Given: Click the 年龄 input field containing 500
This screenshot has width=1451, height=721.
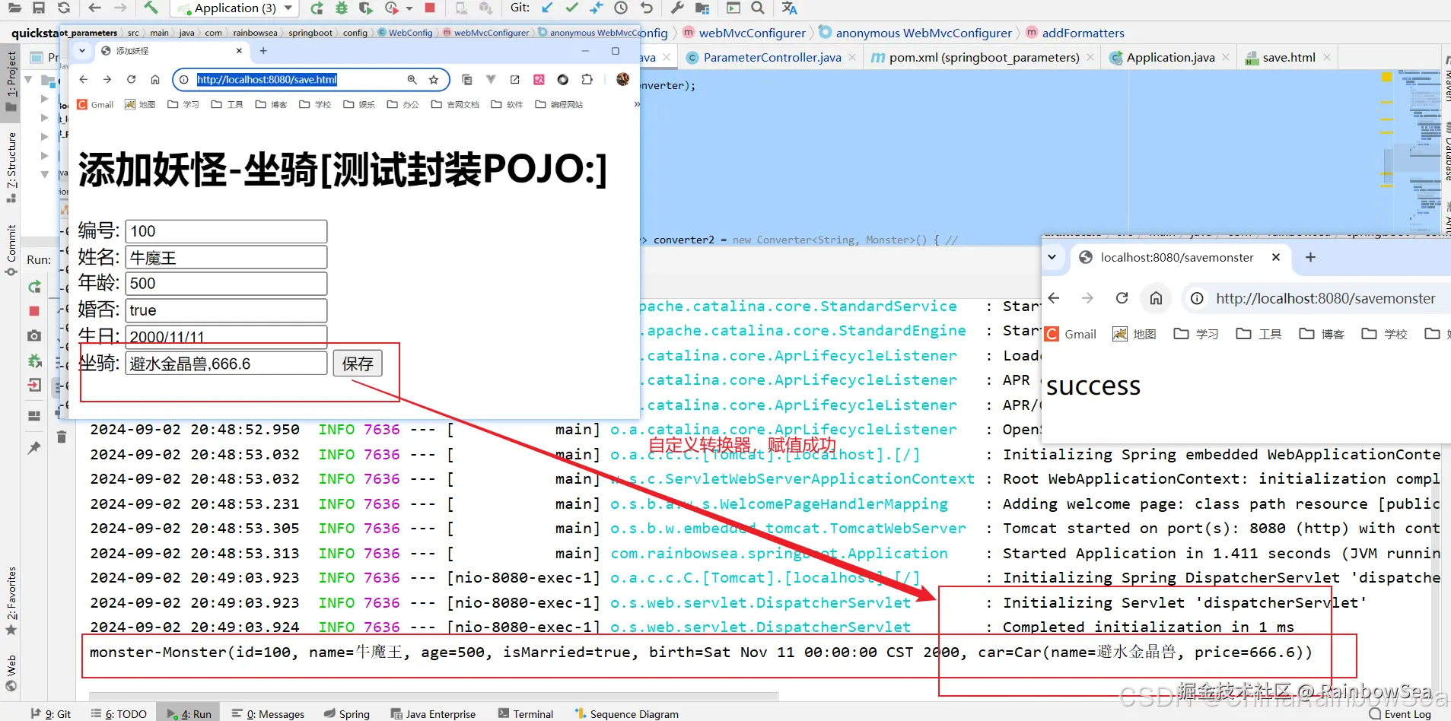Looking at the screenshot, I should (x=226, y=284).
